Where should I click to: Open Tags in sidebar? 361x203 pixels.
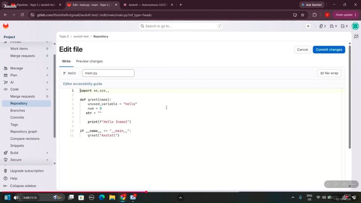coord(14,125)
